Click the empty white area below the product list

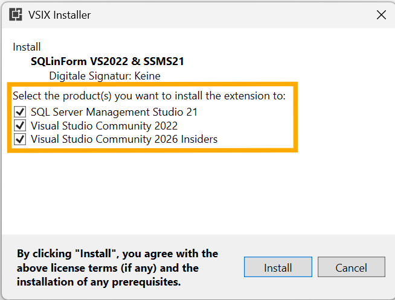tap(197, 193)
